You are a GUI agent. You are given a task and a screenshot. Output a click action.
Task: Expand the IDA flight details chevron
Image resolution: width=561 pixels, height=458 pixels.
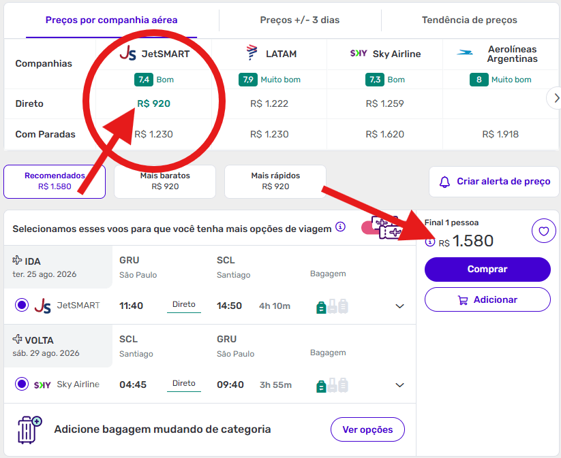400,306
